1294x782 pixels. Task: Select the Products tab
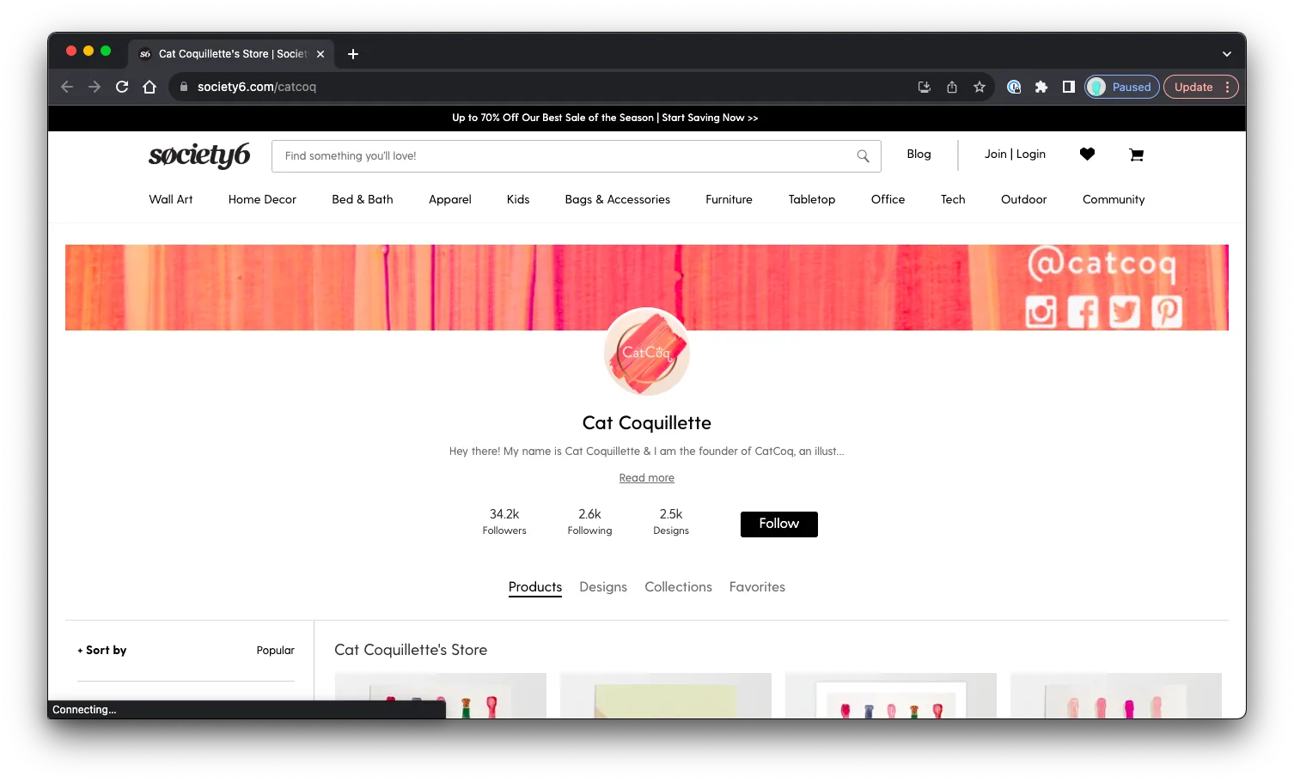pyautogui.click(x=535, y=587)
